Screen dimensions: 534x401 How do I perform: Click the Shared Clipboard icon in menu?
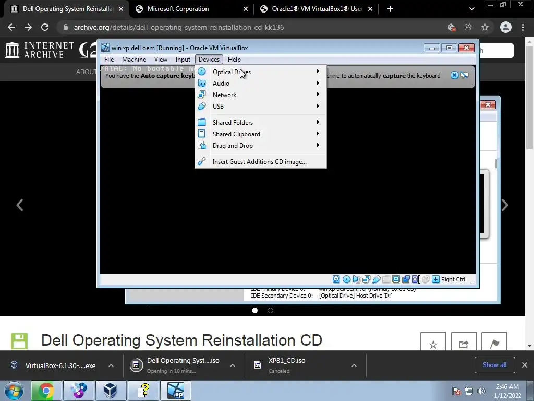pyautogui.click(x=202, y=134)
